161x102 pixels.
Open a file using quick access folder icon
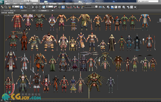[x=9, y=1]
